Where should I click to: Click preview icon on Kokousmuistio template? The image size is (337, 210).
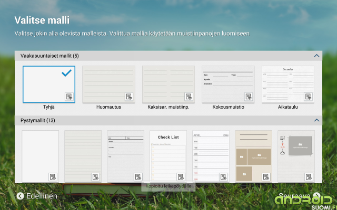point(249,97)
